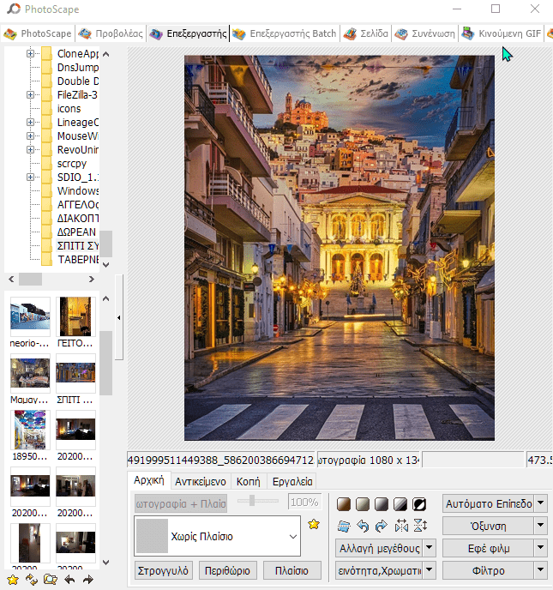Click the refresh folder icon below thumbnails
The image size is (553, 590).
coord(32,581)
